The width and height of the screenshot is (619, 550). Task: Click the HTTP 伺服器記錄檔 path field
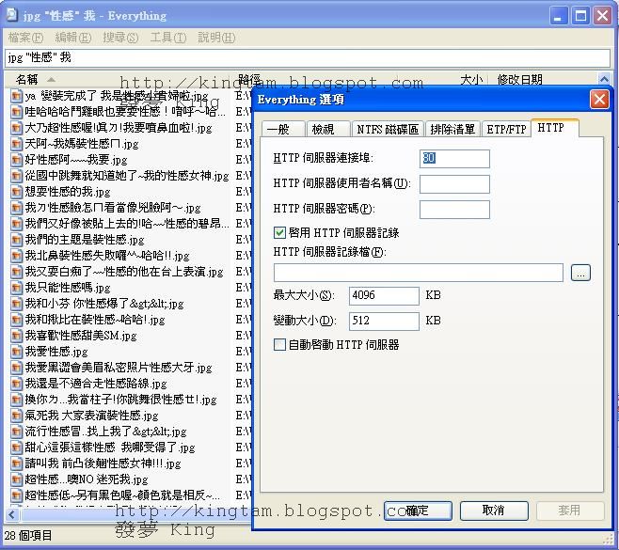click(x=418, y=273)
